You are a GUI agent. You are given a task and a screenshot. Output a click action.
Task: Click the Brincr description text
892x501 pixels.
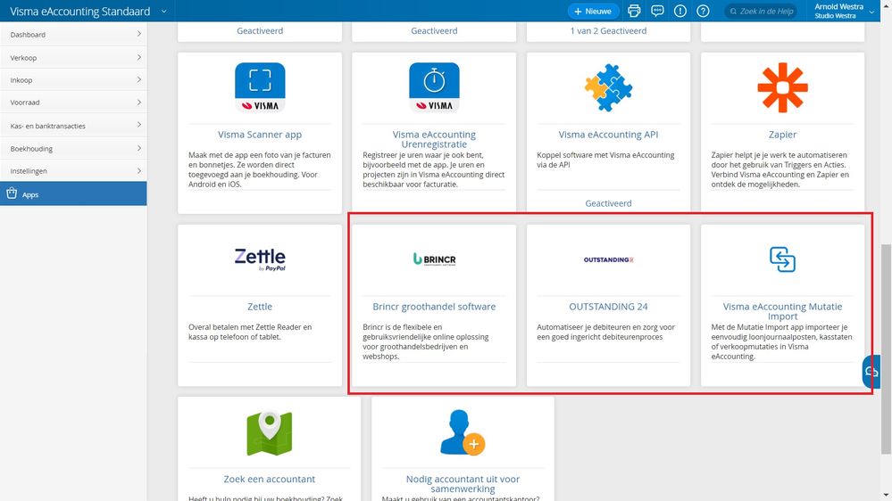point(426,341)
